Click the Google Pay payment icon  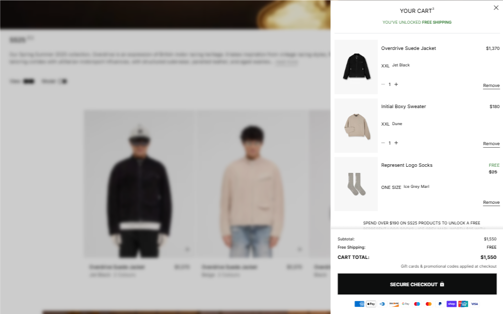click(x=405, y=304)
